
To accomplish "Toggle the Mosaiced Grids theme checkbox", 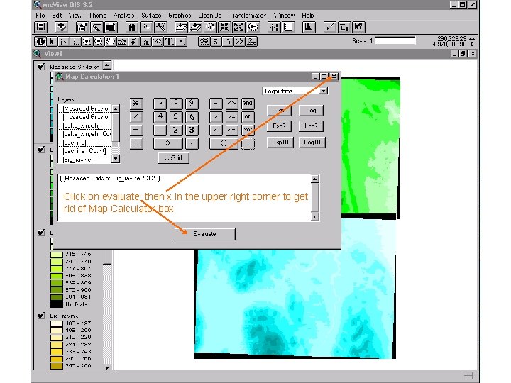I will point(41,67).
